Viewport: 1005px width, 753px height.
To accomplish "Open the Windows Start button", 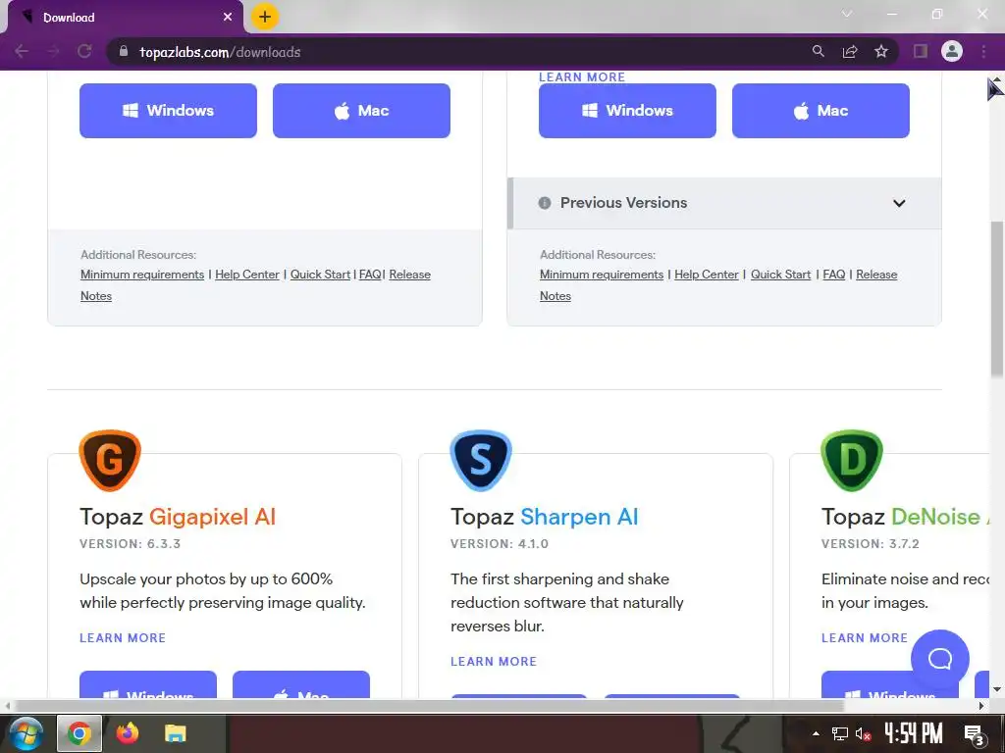I will coord(26,733).
